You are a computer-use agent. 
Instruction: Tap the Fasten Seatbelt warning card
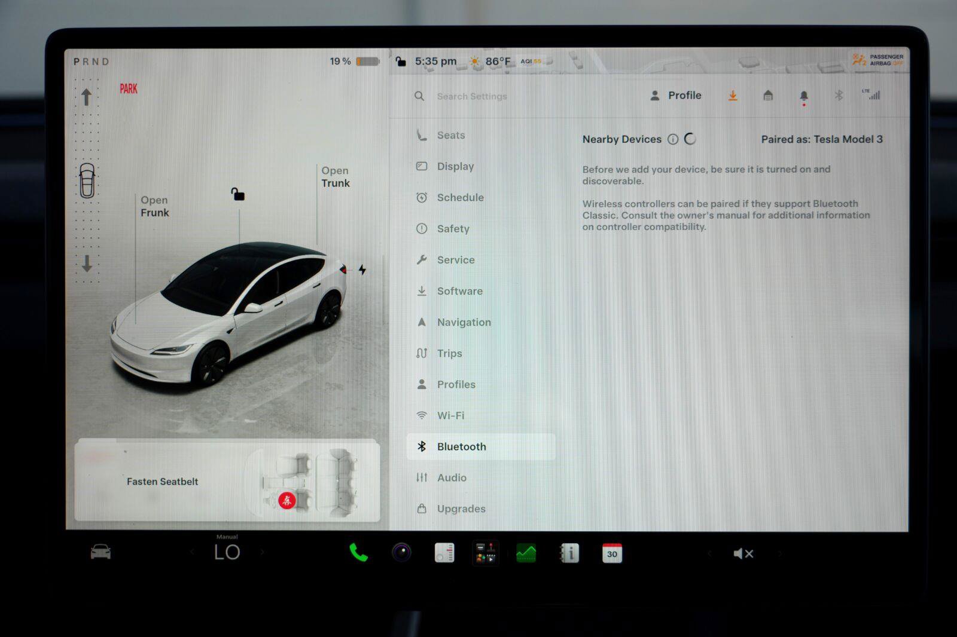pos(227,481)
